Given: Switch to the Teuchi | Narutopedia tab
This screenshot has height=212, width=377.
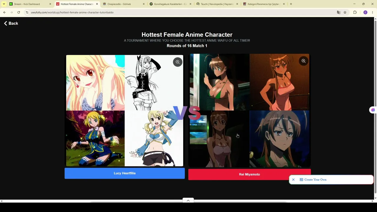Looking at the screenshot, I should click(x=217, y=4).
